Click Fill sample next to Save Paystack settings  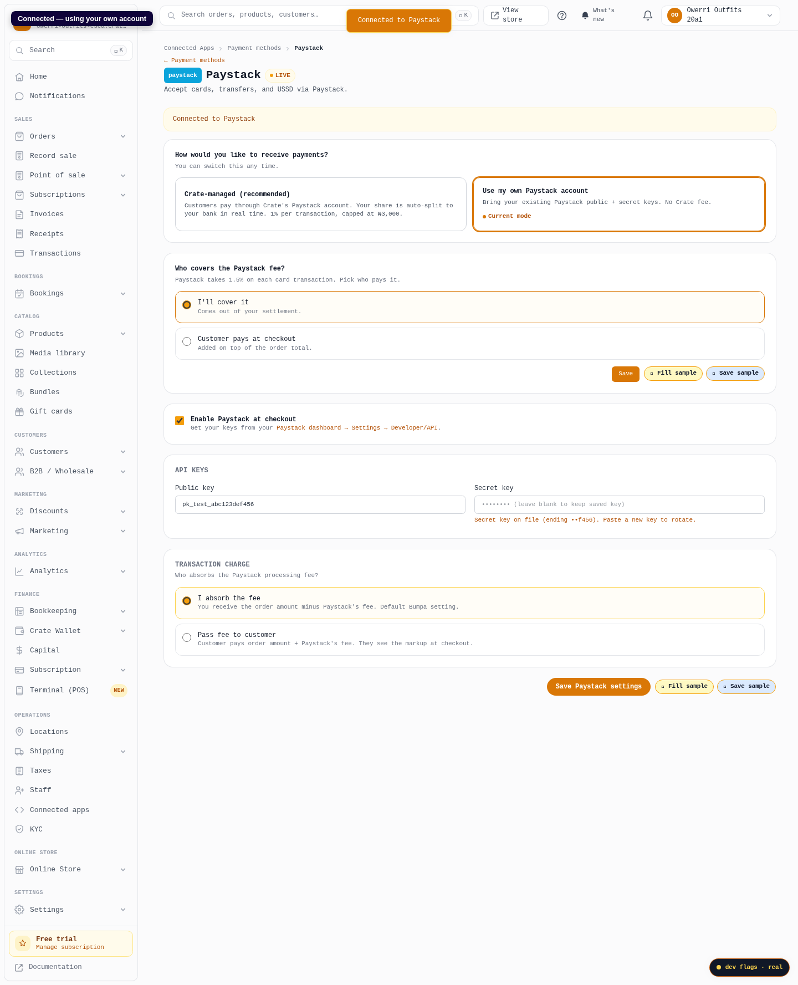[x=684, y=686]
